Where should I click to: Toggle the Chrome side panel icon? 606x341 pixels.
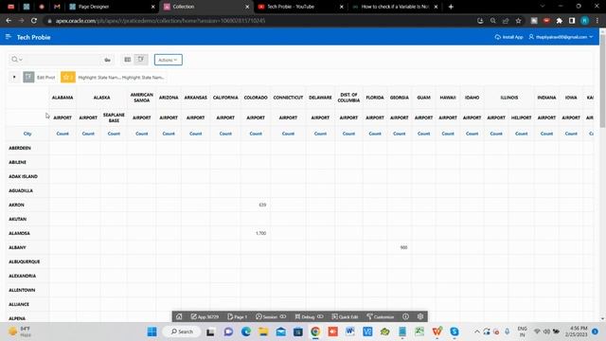point(572,21)
